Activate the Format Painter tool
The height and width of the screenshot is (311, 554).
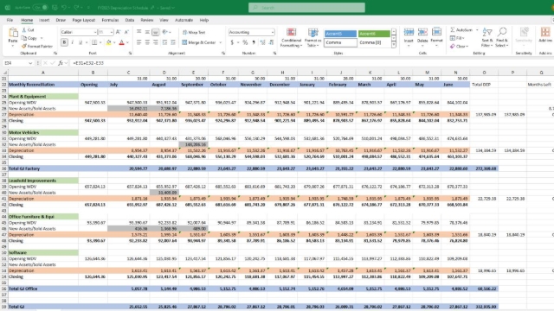pos(36,46)
